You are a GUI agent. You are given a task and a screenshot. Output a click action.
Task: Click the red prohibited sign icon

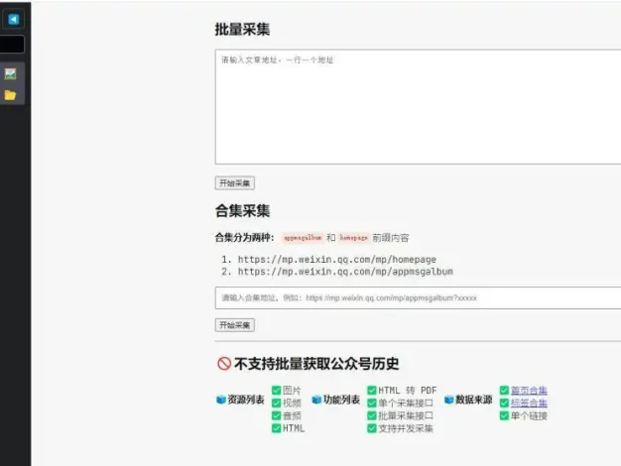(x=224, y=364)
